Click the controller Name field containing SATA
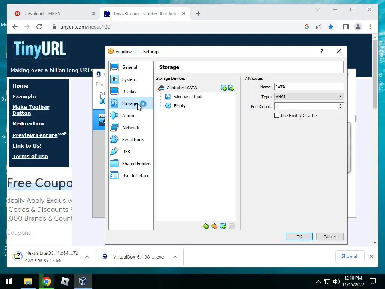This screenshot has height=289, width=385. (x=309, y=87)
